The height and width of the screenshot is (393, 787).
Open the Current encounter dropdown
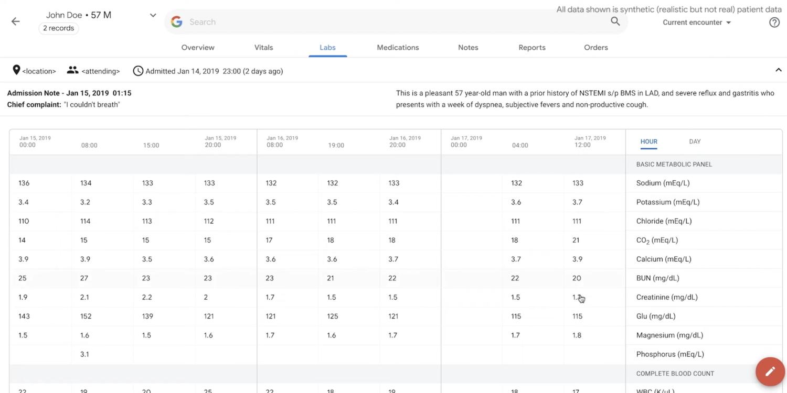click(696, 23)
